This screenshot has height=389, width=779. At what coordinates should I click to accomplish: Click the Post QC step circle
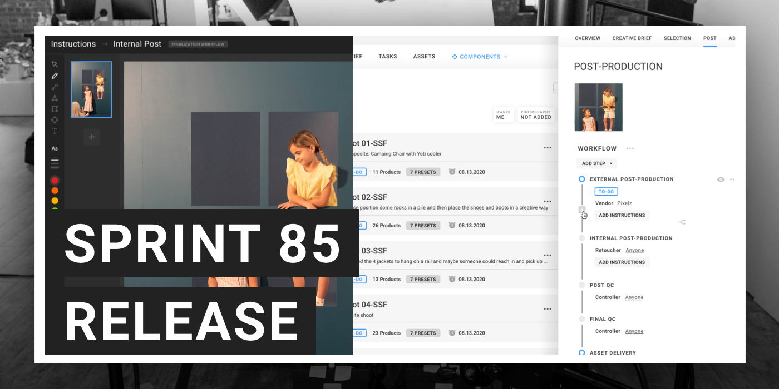coord(582,285)
